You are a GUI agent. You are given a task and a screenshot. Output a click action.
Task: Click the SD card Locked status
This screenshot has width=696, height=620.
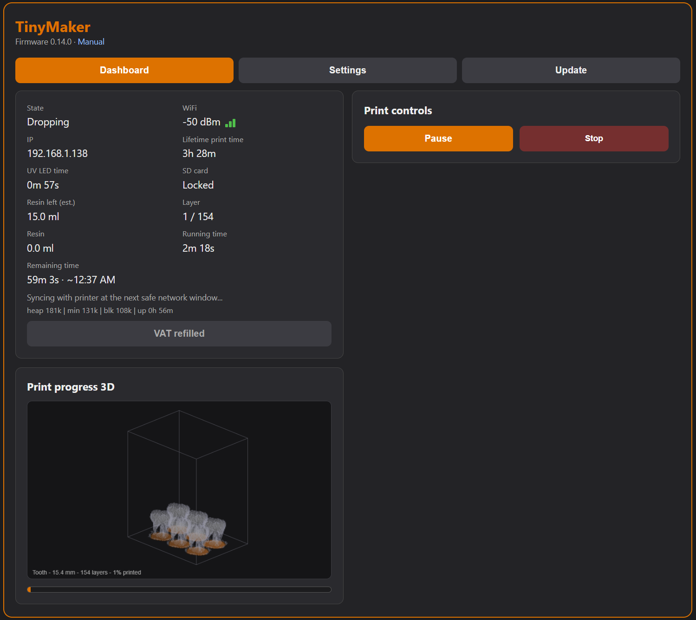tap(198, 185)
